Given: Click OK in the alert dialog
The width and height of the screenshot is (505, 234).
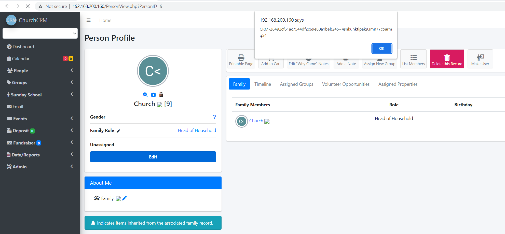Looking at the screenshot, I should tap(382, 49).
